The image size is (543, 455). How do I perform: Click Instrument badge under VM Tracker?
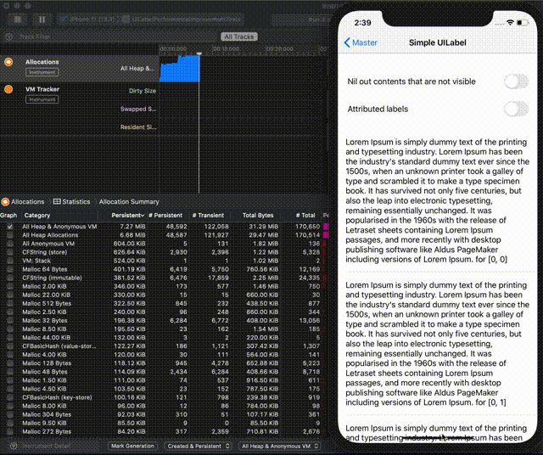click(x=42, y=99)
